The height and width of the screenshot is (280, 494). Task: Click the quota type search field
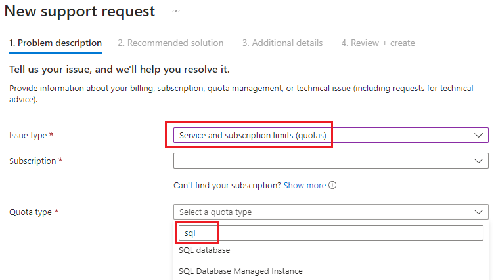pos(331,233)
